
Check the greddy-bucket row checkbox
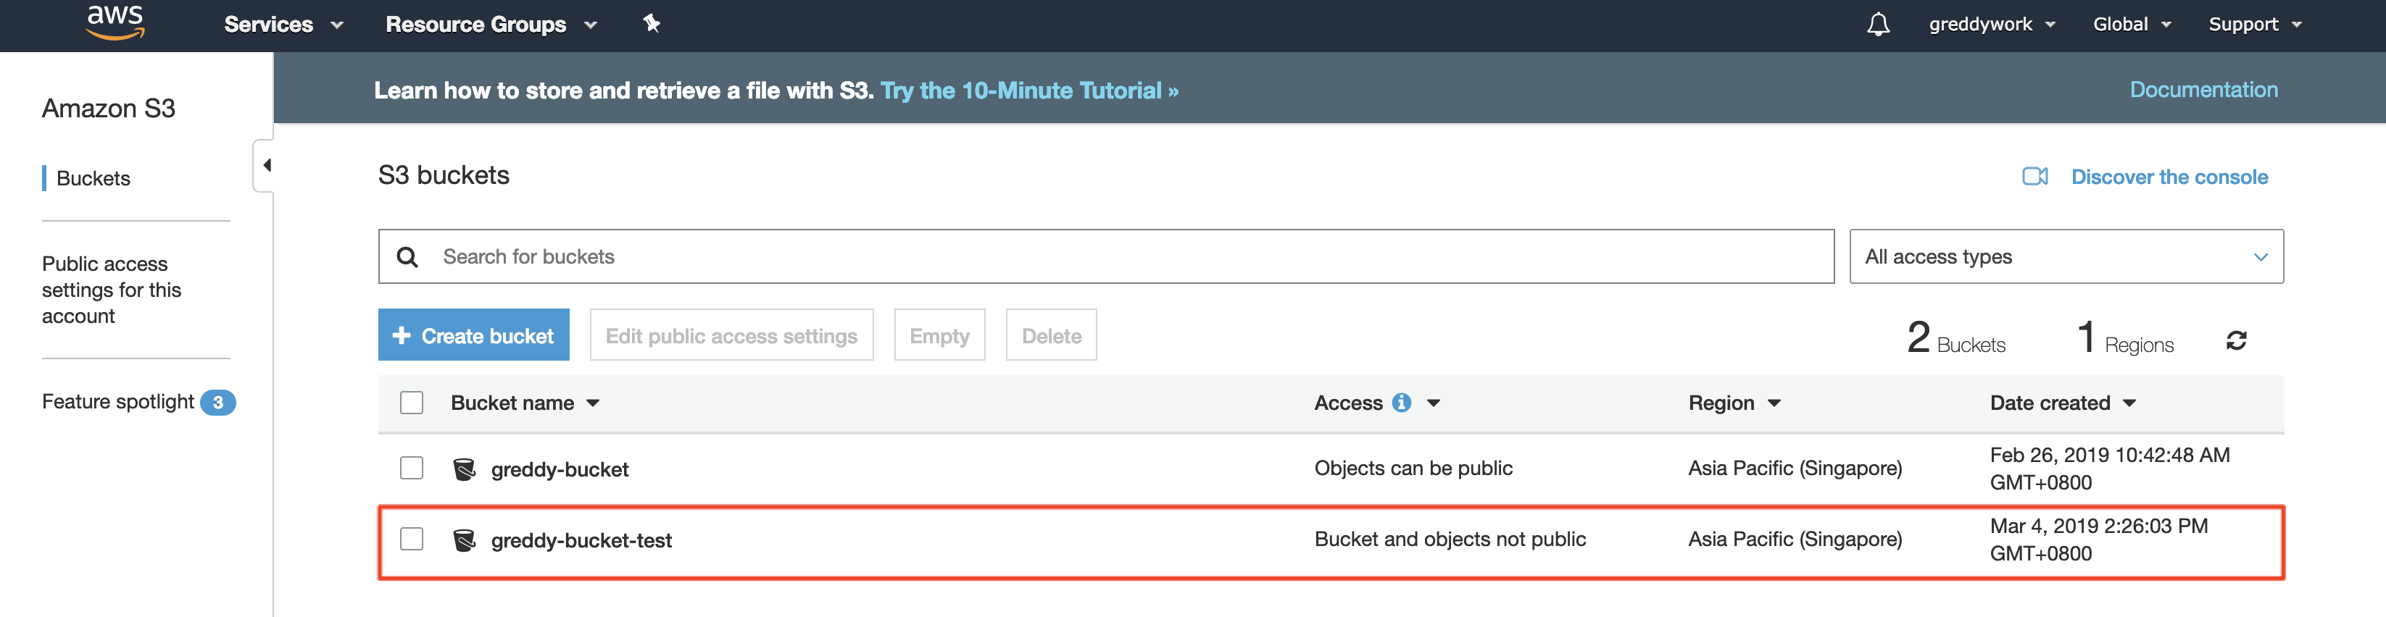411,468
